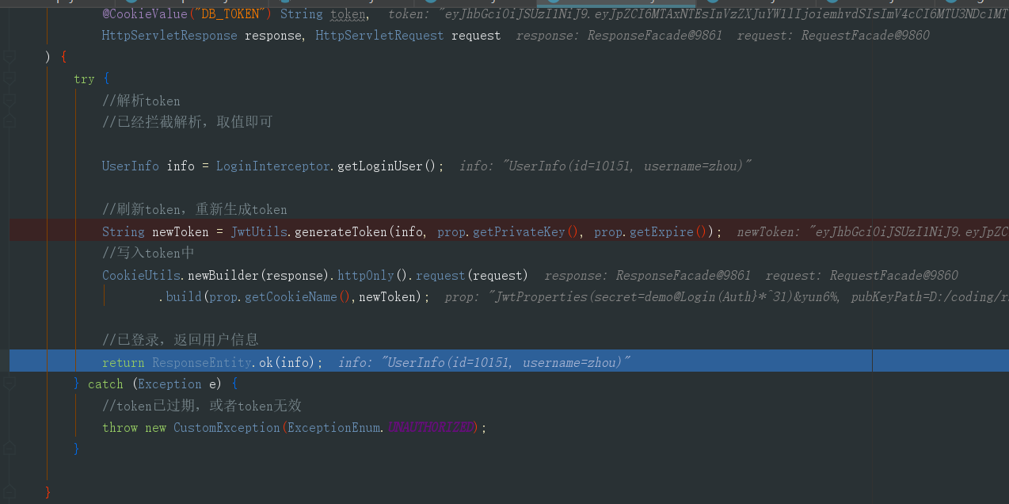1009x504 pixels.
Task: Click the fold marker at the method's final closing brace
Action: pos(8,491)
